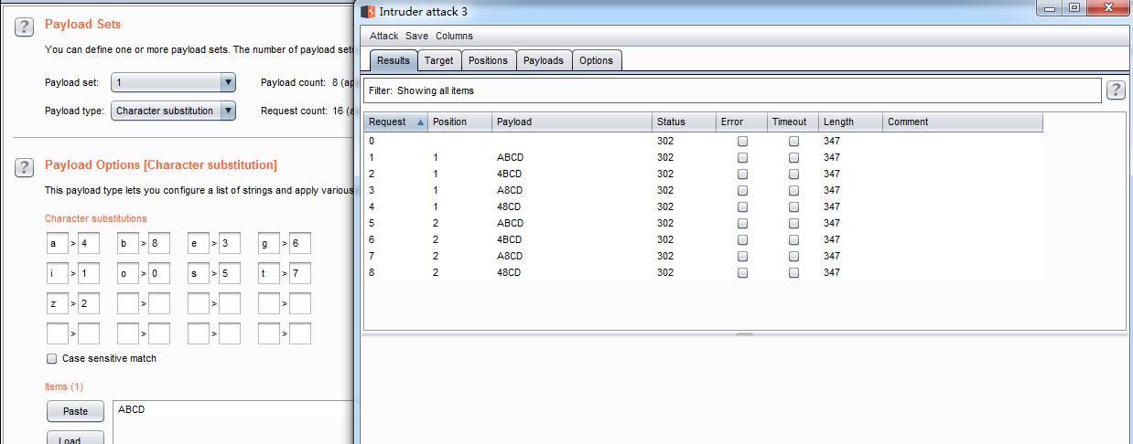Click the Burp icon in Intruder attack title bar

pyautogui.click(x=368, y=12)
